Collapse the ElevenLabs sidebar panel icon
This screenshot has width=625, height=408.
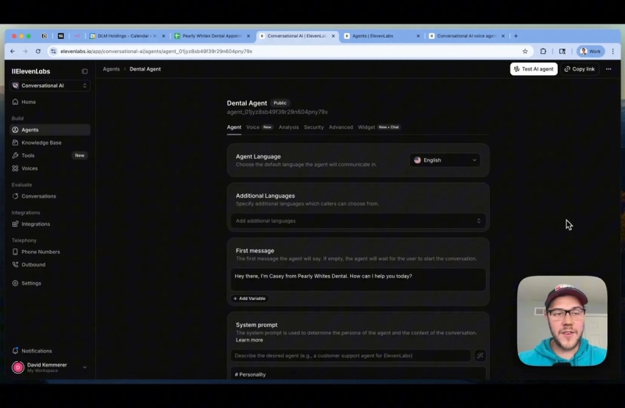tap(84, 71)
